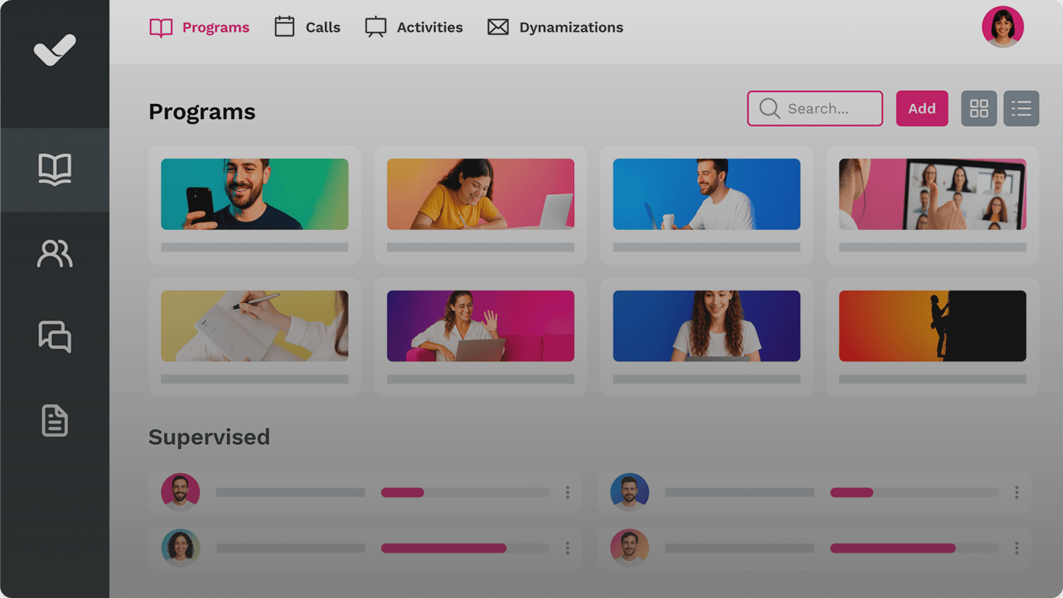The image size is (1063, 598).
Task: Open options menu for top-left supervised person
Action: point(567,493)
